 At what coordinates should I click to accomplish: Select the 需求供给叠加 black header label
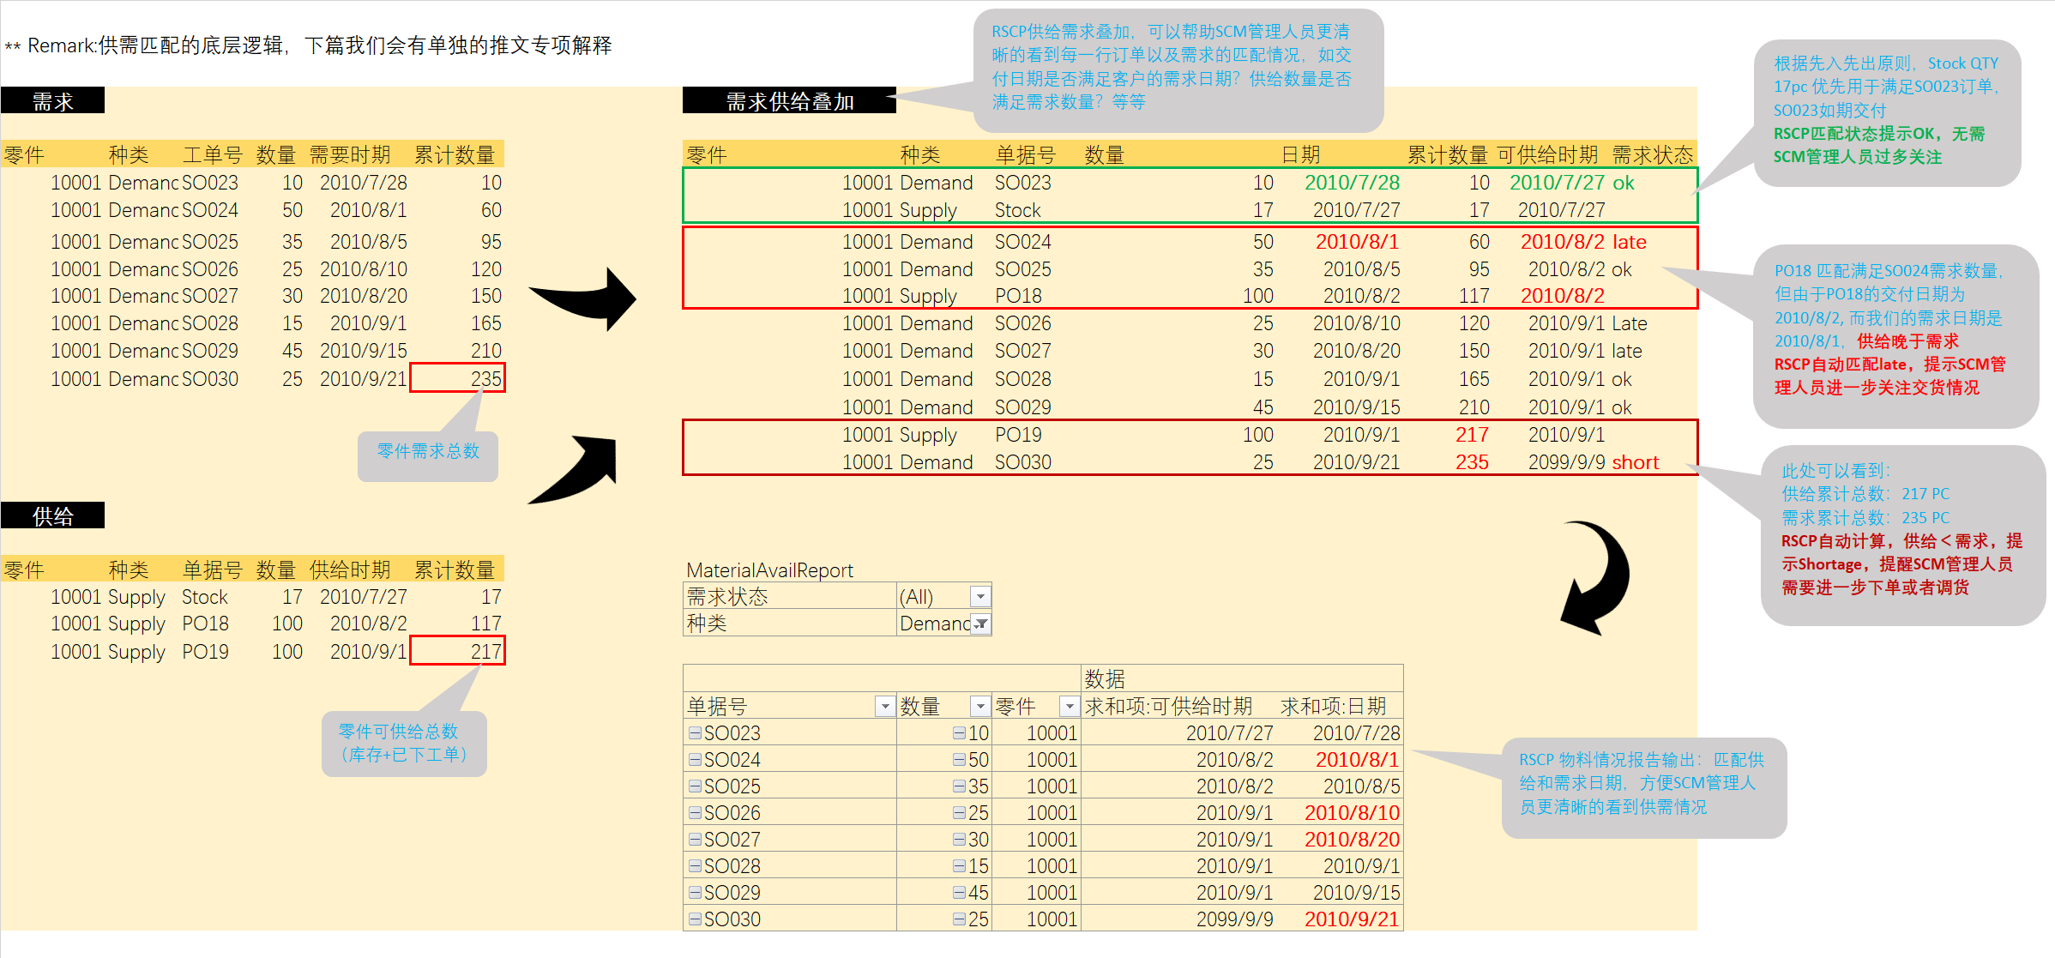coord(789,101)
